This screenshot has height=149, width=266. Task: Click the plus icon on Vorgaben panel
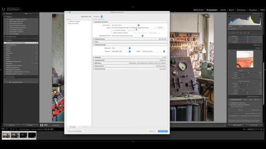coord(37,17)
